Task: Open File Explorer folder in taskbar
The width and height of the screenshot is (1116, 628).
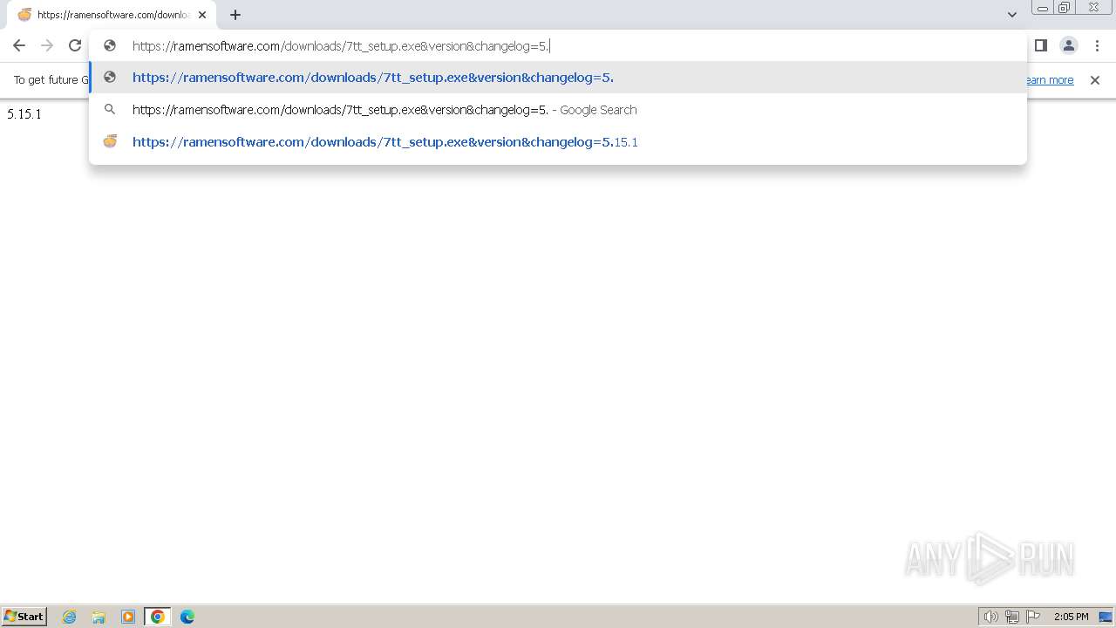Action: pos(99,617)
